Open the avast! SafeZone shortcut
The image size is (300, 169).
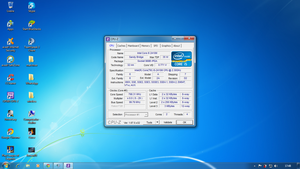pos(10,61)
